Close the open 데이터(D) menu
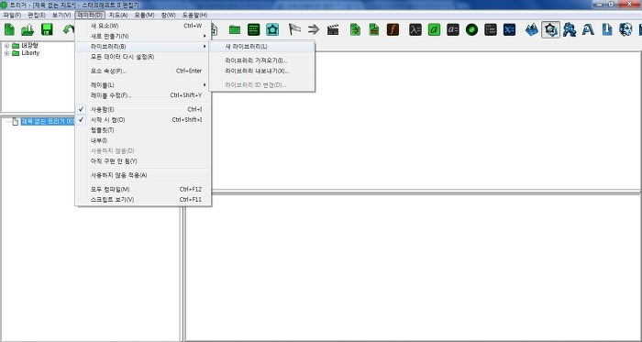Image resolution: width=642 pixels, height=342 pixels. tap(91, 16)
